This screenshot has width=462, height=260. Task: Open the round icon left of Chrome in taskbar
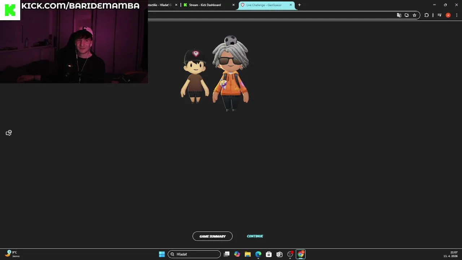pos(290,254)
